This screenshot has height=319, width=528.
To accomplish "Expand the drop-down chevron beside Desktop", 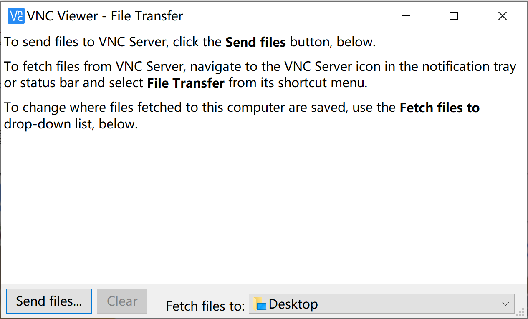I will pos(505,304).
